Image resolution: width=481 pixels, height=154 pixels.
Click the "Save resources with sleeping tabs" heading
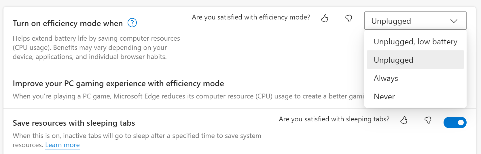tap(74, 123)
